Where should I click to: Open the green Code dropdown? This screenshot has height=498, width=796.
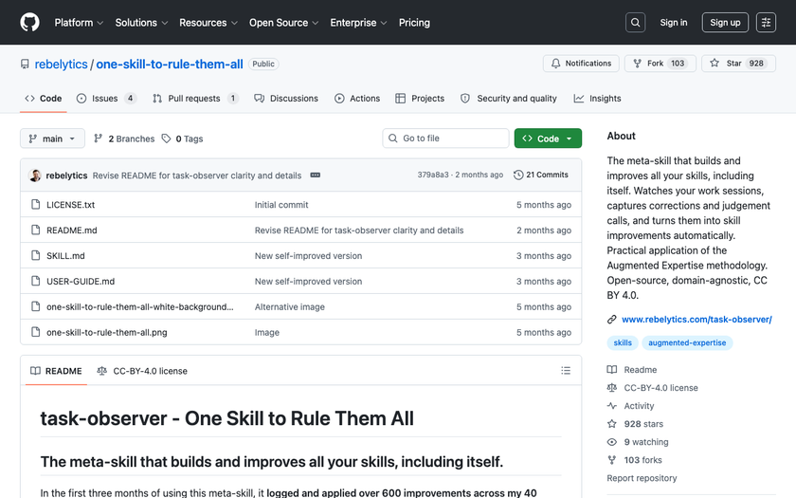click(x=548, y=138)
